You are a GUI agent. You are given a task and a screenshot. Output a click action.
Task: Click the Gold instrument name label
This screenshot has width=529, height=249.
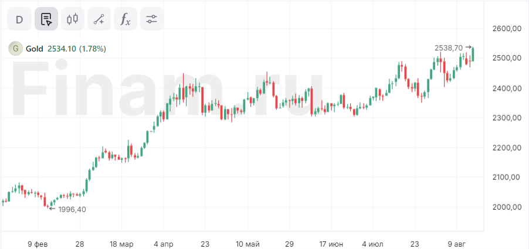click(35, 49)
